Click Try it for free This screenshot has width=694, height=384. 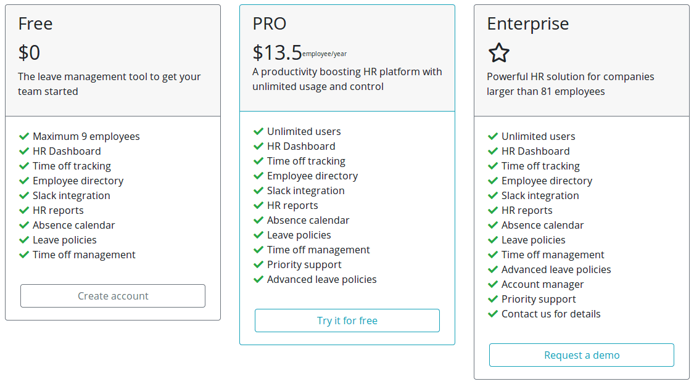pyautogui.click(x=347, y=321)
